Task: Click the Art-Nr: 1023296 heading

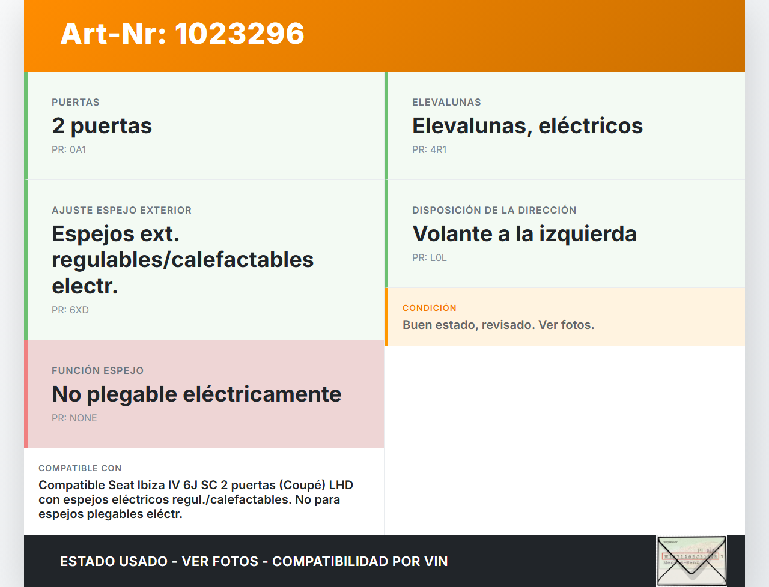Action: tap(183, 34)
